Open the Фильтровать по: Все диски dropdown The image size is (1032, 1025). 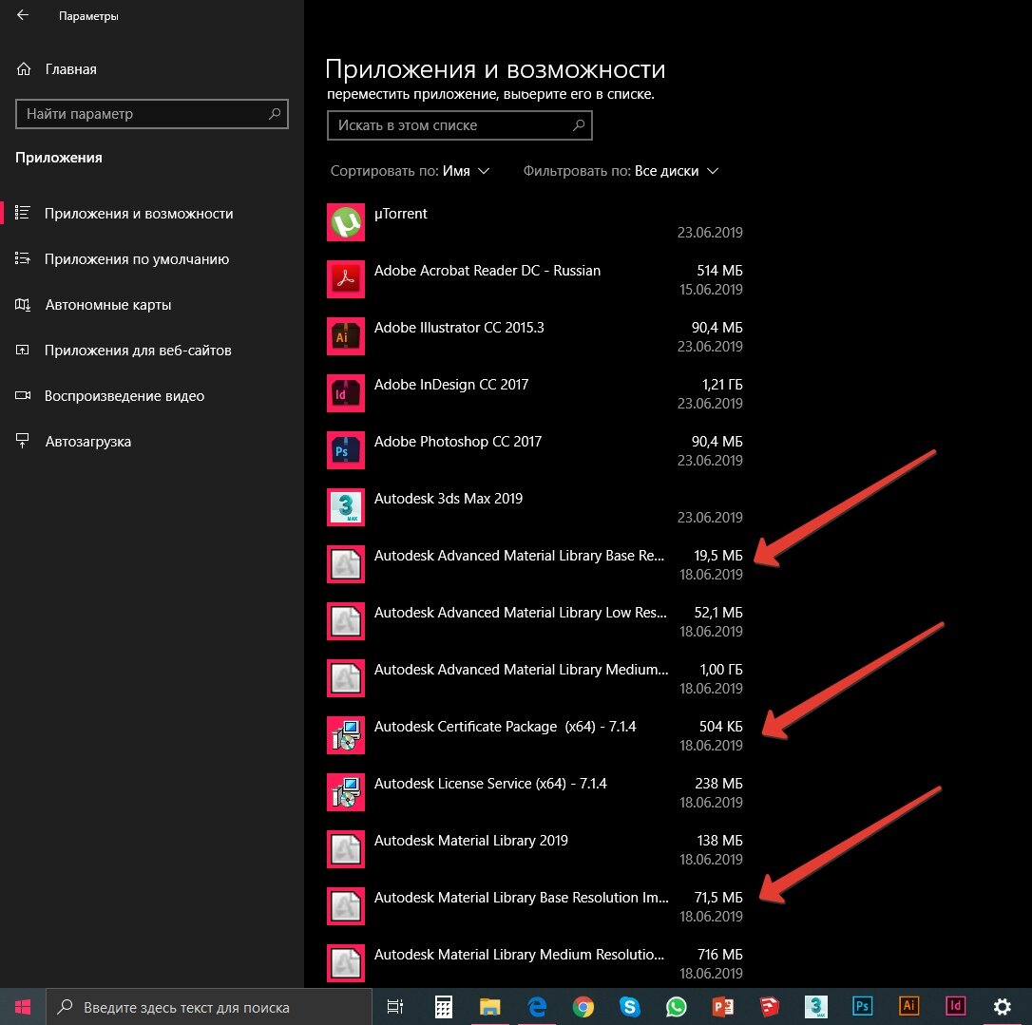[x=621, y=171]
